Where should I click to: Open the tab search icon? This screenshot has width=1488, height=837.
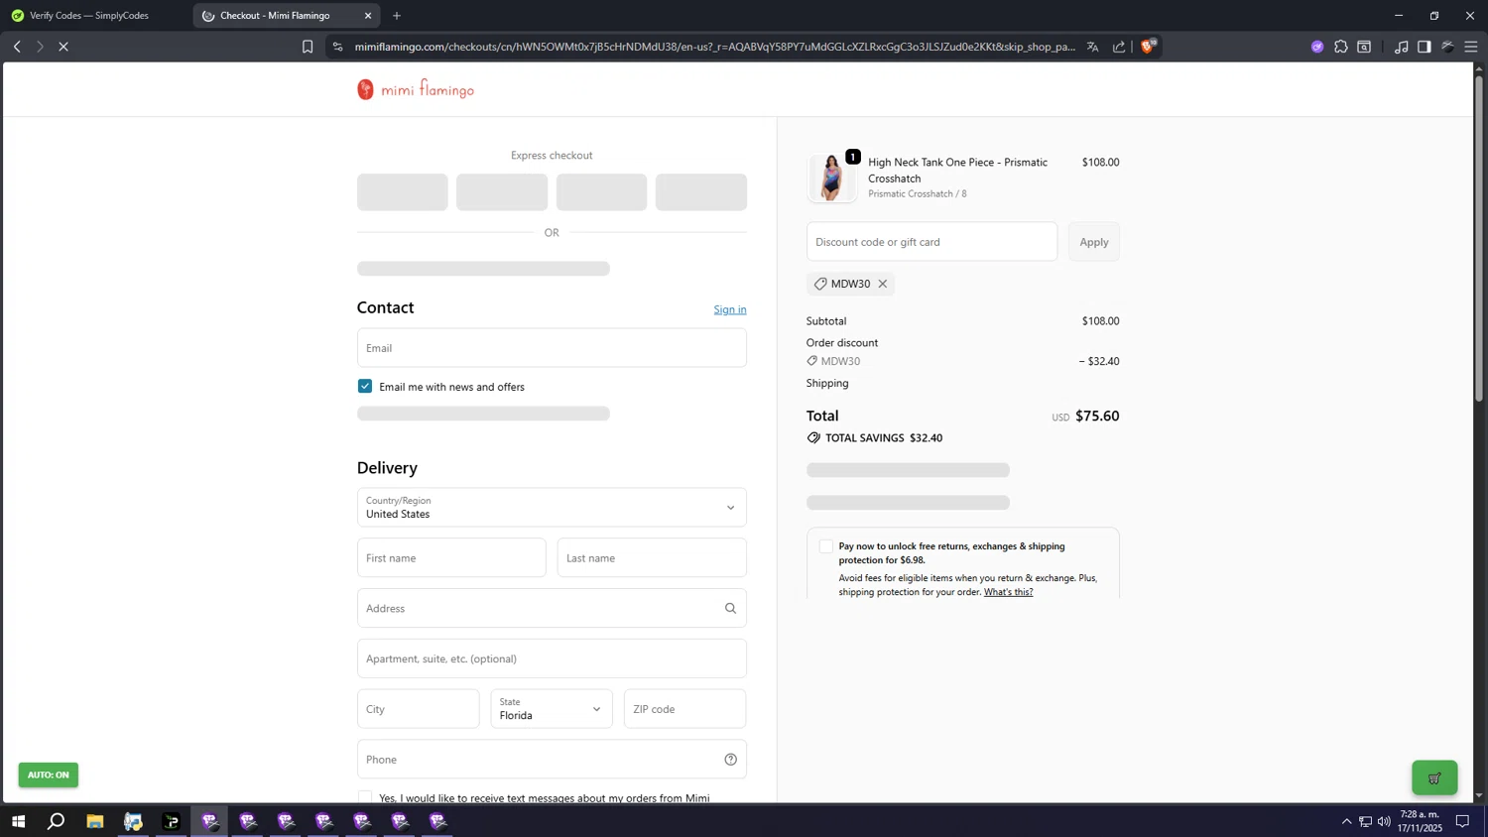pyautogui.click(x=1365, y=47)
